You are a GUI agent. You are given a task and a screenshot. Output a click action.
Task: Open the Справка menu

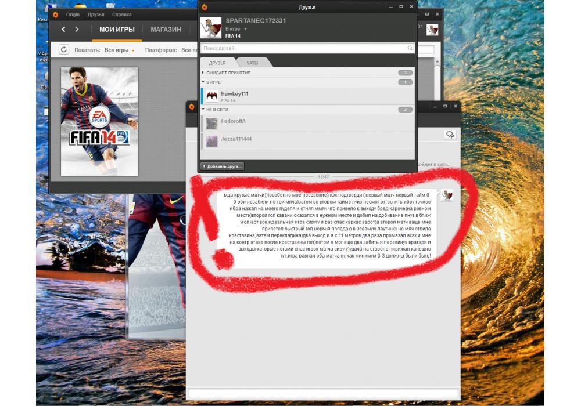(x=121, y=15)
